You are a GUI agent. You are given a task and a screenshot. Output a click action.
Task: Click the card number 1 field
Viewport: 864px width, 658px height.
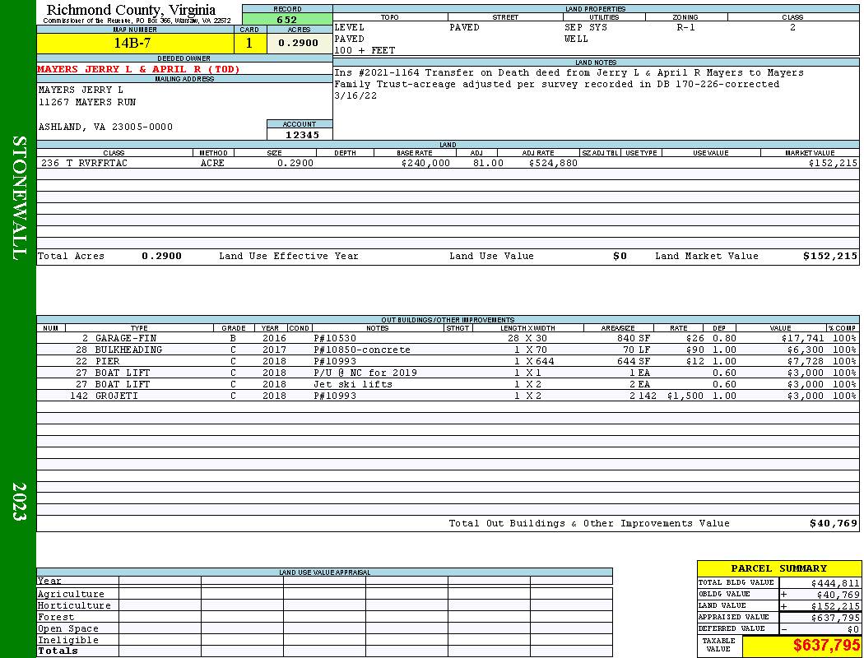249,43
